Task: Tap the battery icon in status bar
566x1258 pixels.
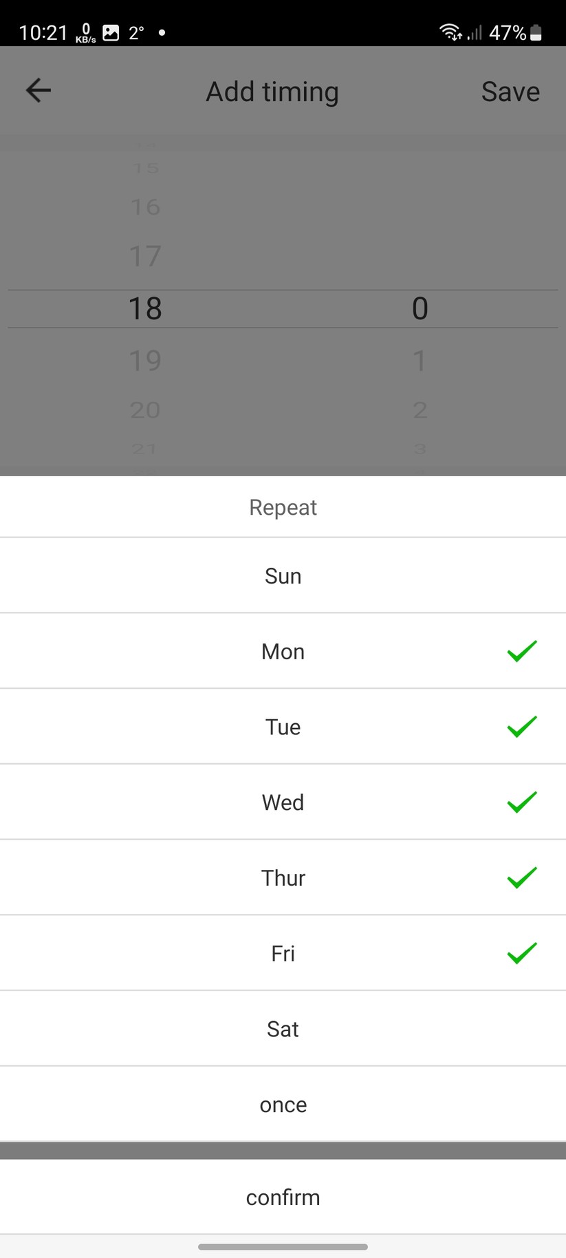Action: (x=536, y=32)
